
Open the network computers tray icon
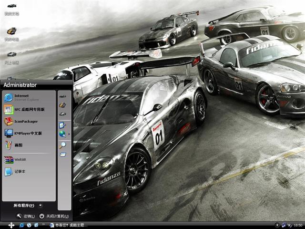pos(284,225)
